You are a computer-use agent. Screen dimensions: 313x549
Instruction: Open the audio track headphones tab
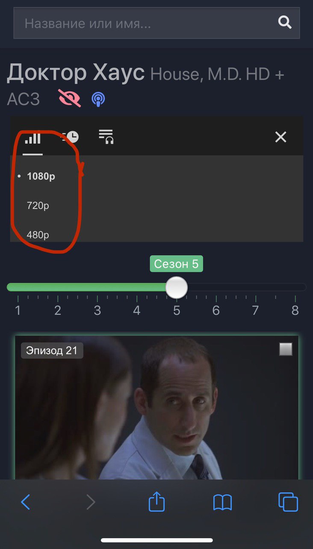click(106, 137)
